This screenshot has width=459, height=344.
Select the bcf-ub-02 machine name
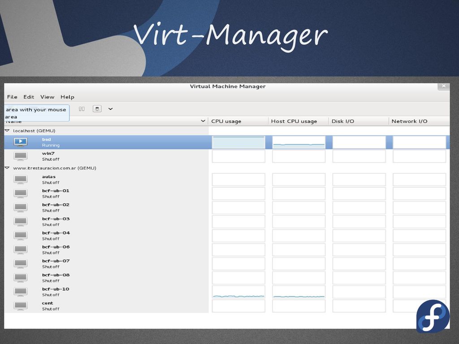tap(56, 205)
